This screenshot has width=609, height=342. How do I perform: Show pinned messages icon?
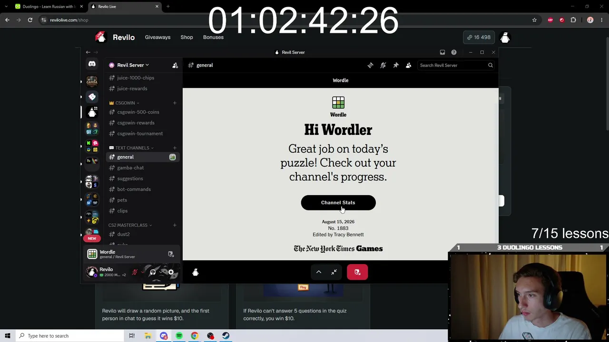point(396,65)
